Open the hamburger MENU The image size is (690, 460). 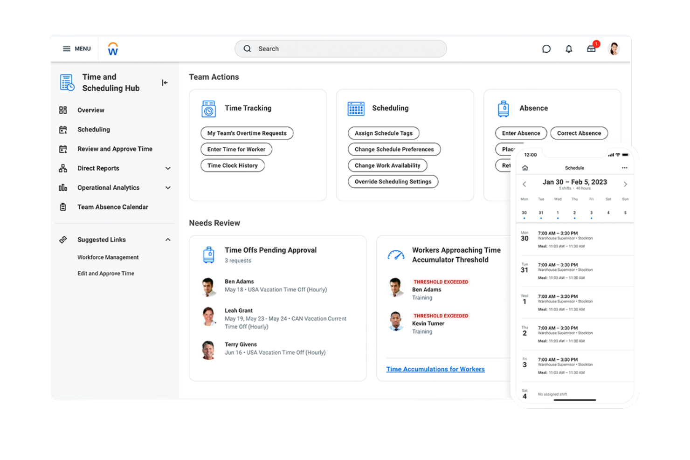(x=67, y=48)
